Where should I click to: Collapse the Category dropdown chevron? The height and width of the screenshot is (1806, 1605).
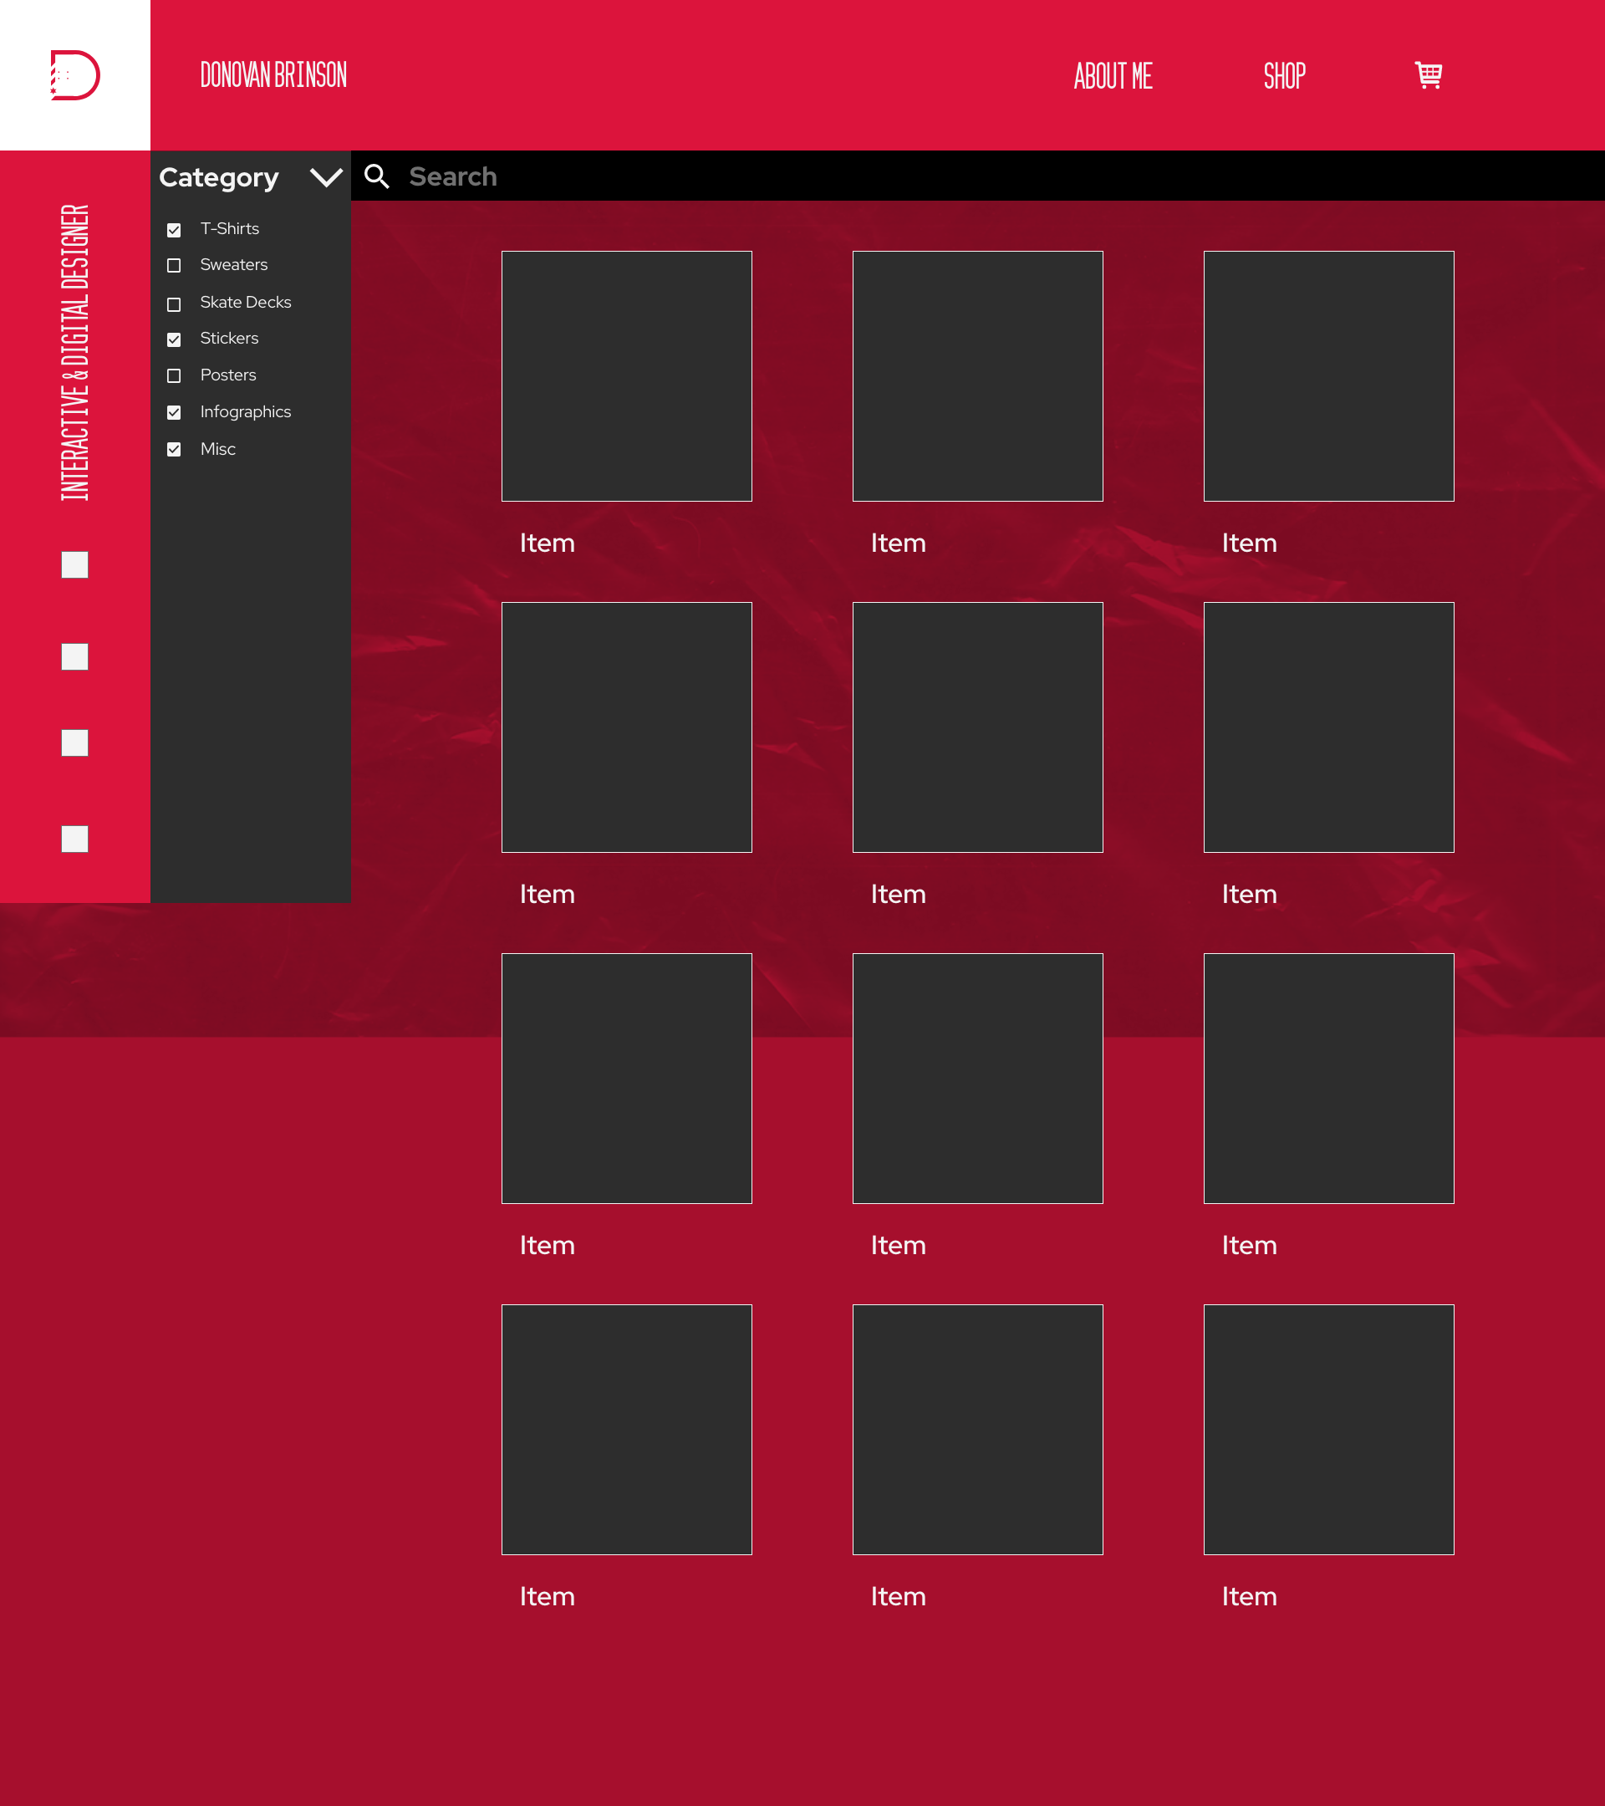point(326,177)
